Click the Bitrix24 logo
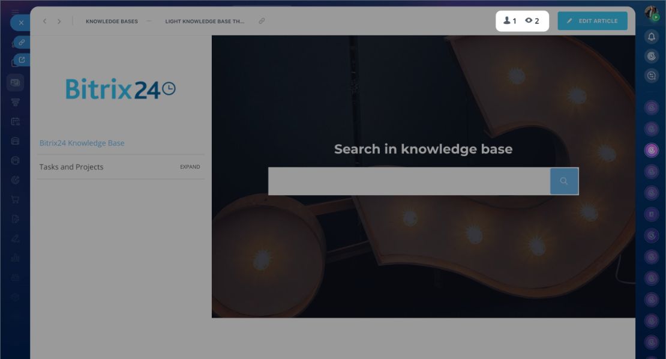This screenshot has height=359, width=666. [x=120, y=89]
